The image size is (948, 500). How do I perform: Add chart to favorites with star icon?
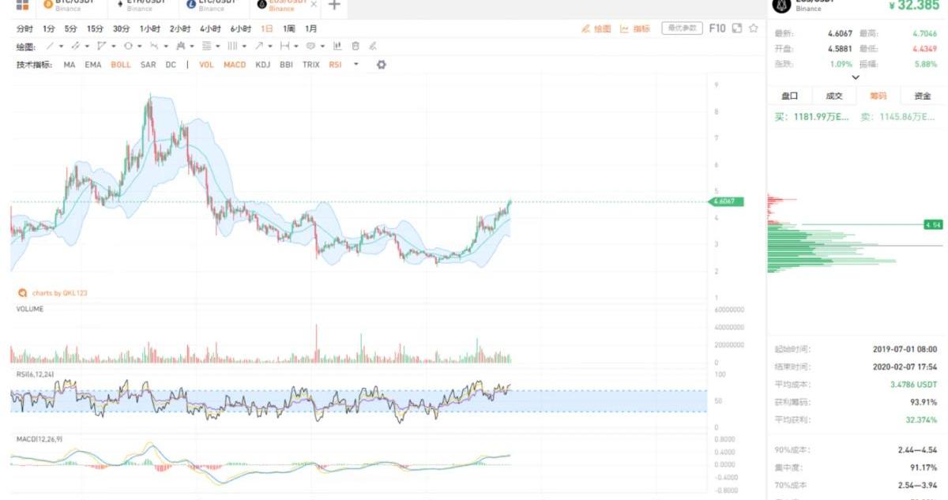pos(754,28)
